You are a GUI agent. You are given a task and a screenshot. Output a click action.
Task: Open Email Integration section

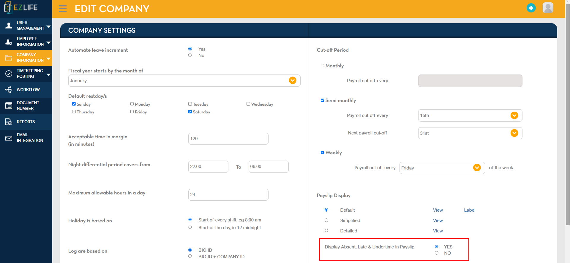(26, 138)
